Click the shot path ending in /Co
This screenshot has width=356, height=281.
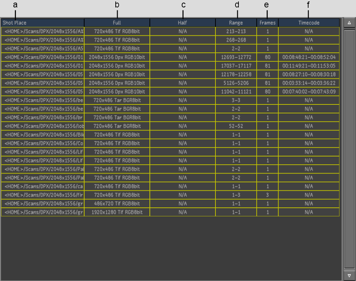click(x=43, y=143)
